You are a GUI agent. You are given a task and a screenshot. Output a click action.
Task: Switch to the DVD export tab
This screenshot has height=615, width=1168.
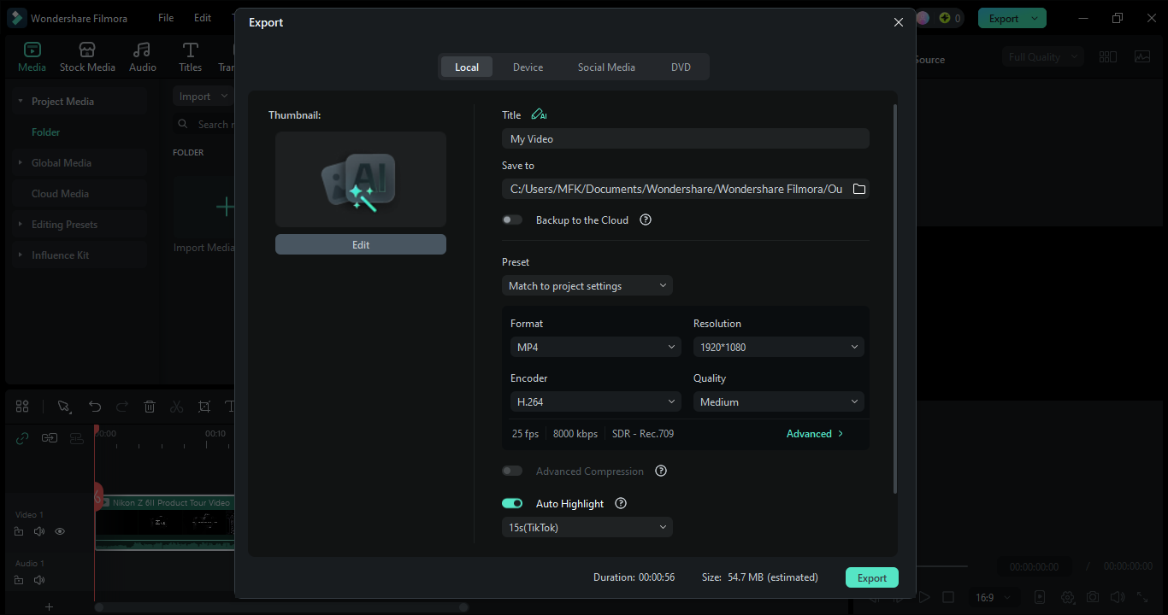681,67
